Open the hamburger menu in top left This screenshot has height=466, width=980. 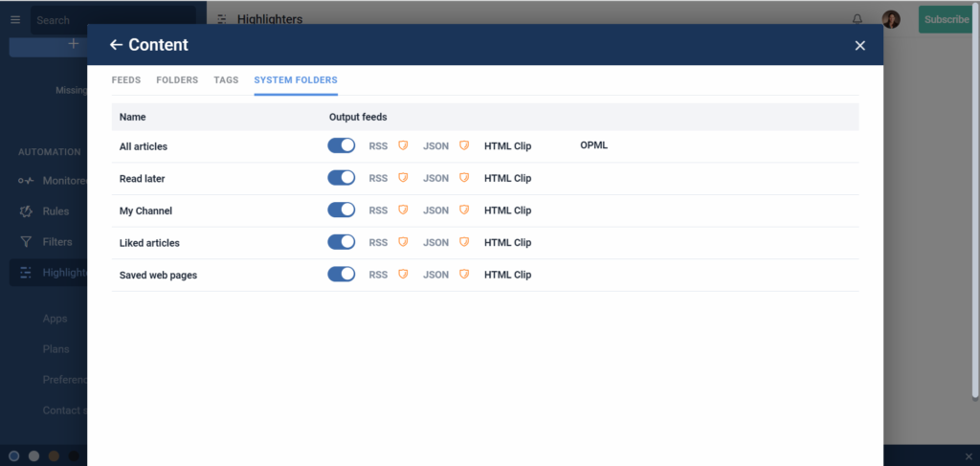pos(14,19)
